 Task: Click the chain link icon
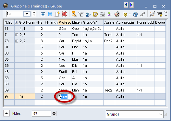pos(142,14)
